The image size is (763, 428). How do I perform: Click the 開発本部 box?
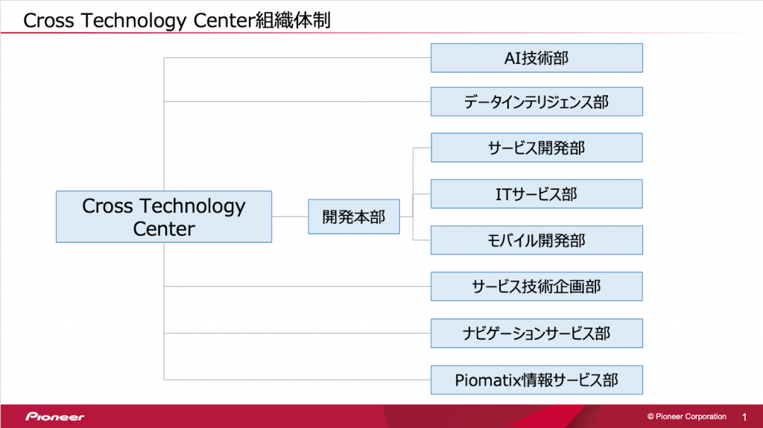click(x=353, y=217)
